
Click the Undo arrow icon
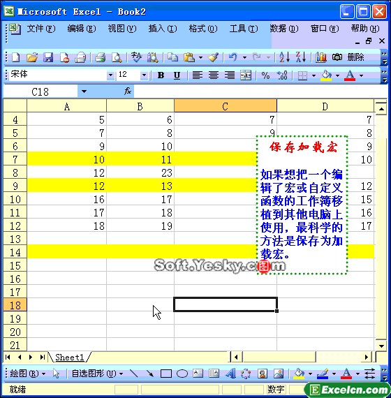(x=233, y=57)
